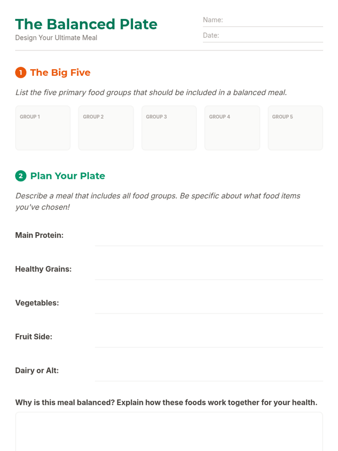Click the Why is this meal balanced question

click(166, 403)
